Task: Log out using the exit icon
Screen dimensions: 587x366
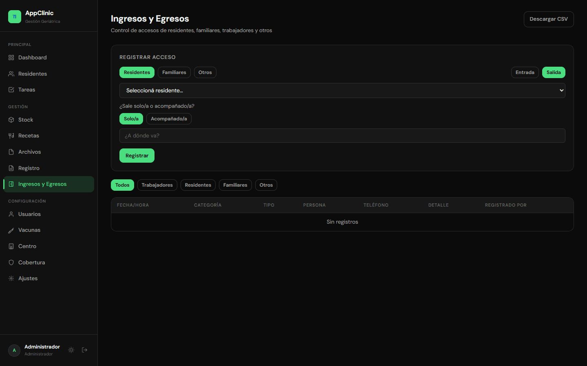Action: (x=85, y=350)
